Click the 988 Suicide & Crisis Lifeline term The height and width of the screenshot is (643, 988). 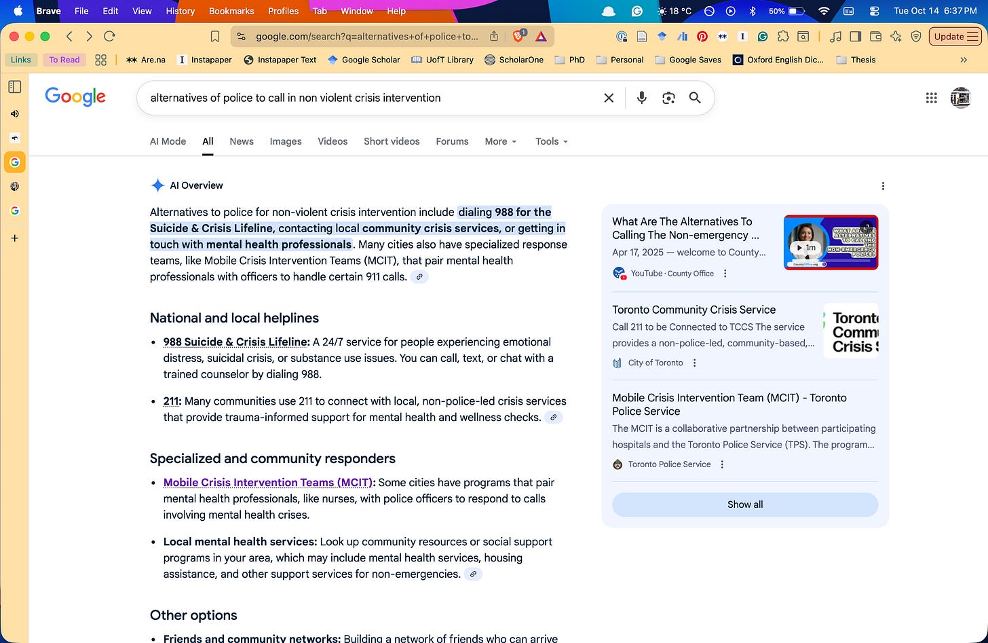click(235, 342)
